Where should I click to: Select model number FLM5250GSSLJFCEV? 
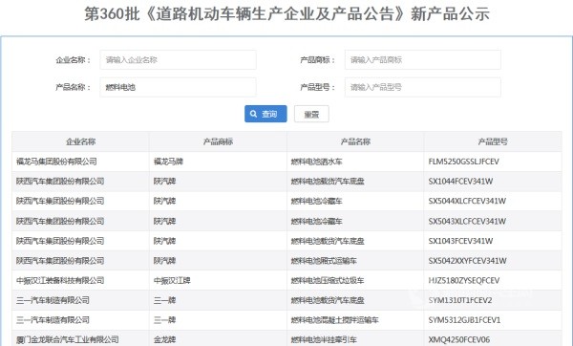[464, 162]
